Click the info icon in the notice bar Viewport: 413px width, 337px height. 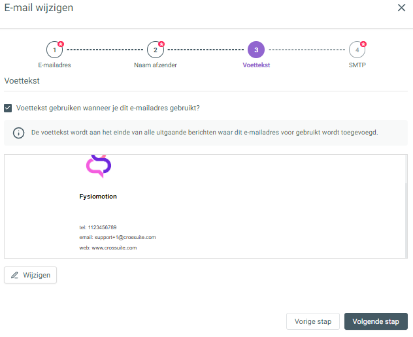click(18, 133)
